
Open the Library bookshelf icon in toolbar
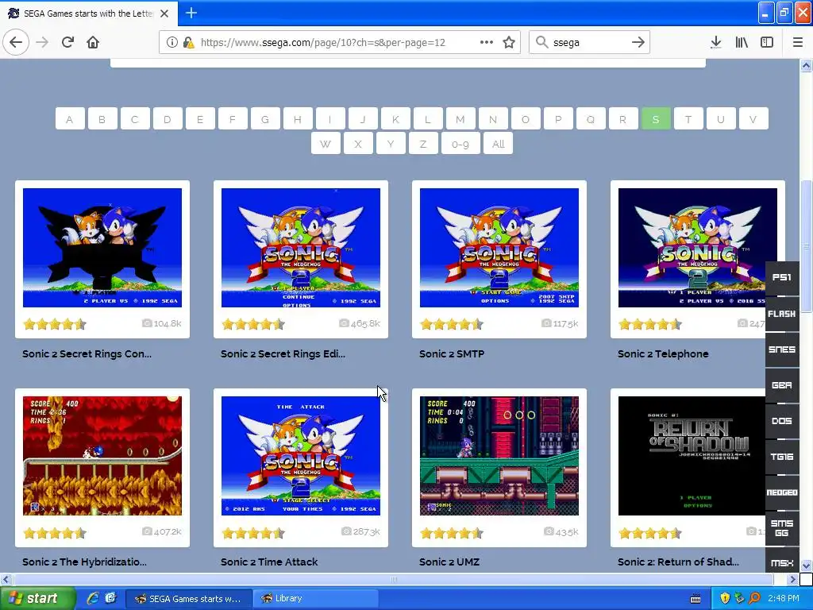[742, 42]
